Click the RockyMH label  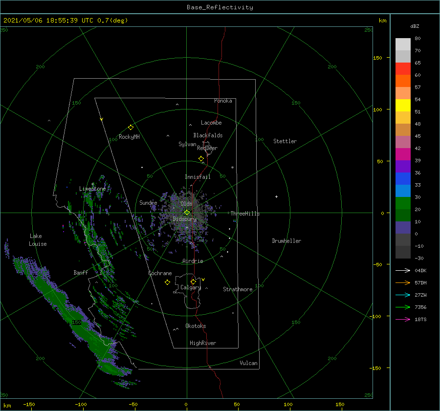pyautogui.click(x=129, y=137)
